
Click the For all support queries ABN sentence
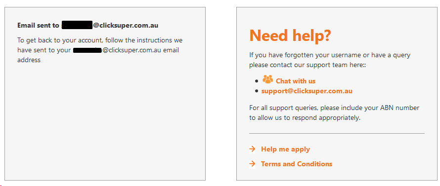[x=334, y=112]
